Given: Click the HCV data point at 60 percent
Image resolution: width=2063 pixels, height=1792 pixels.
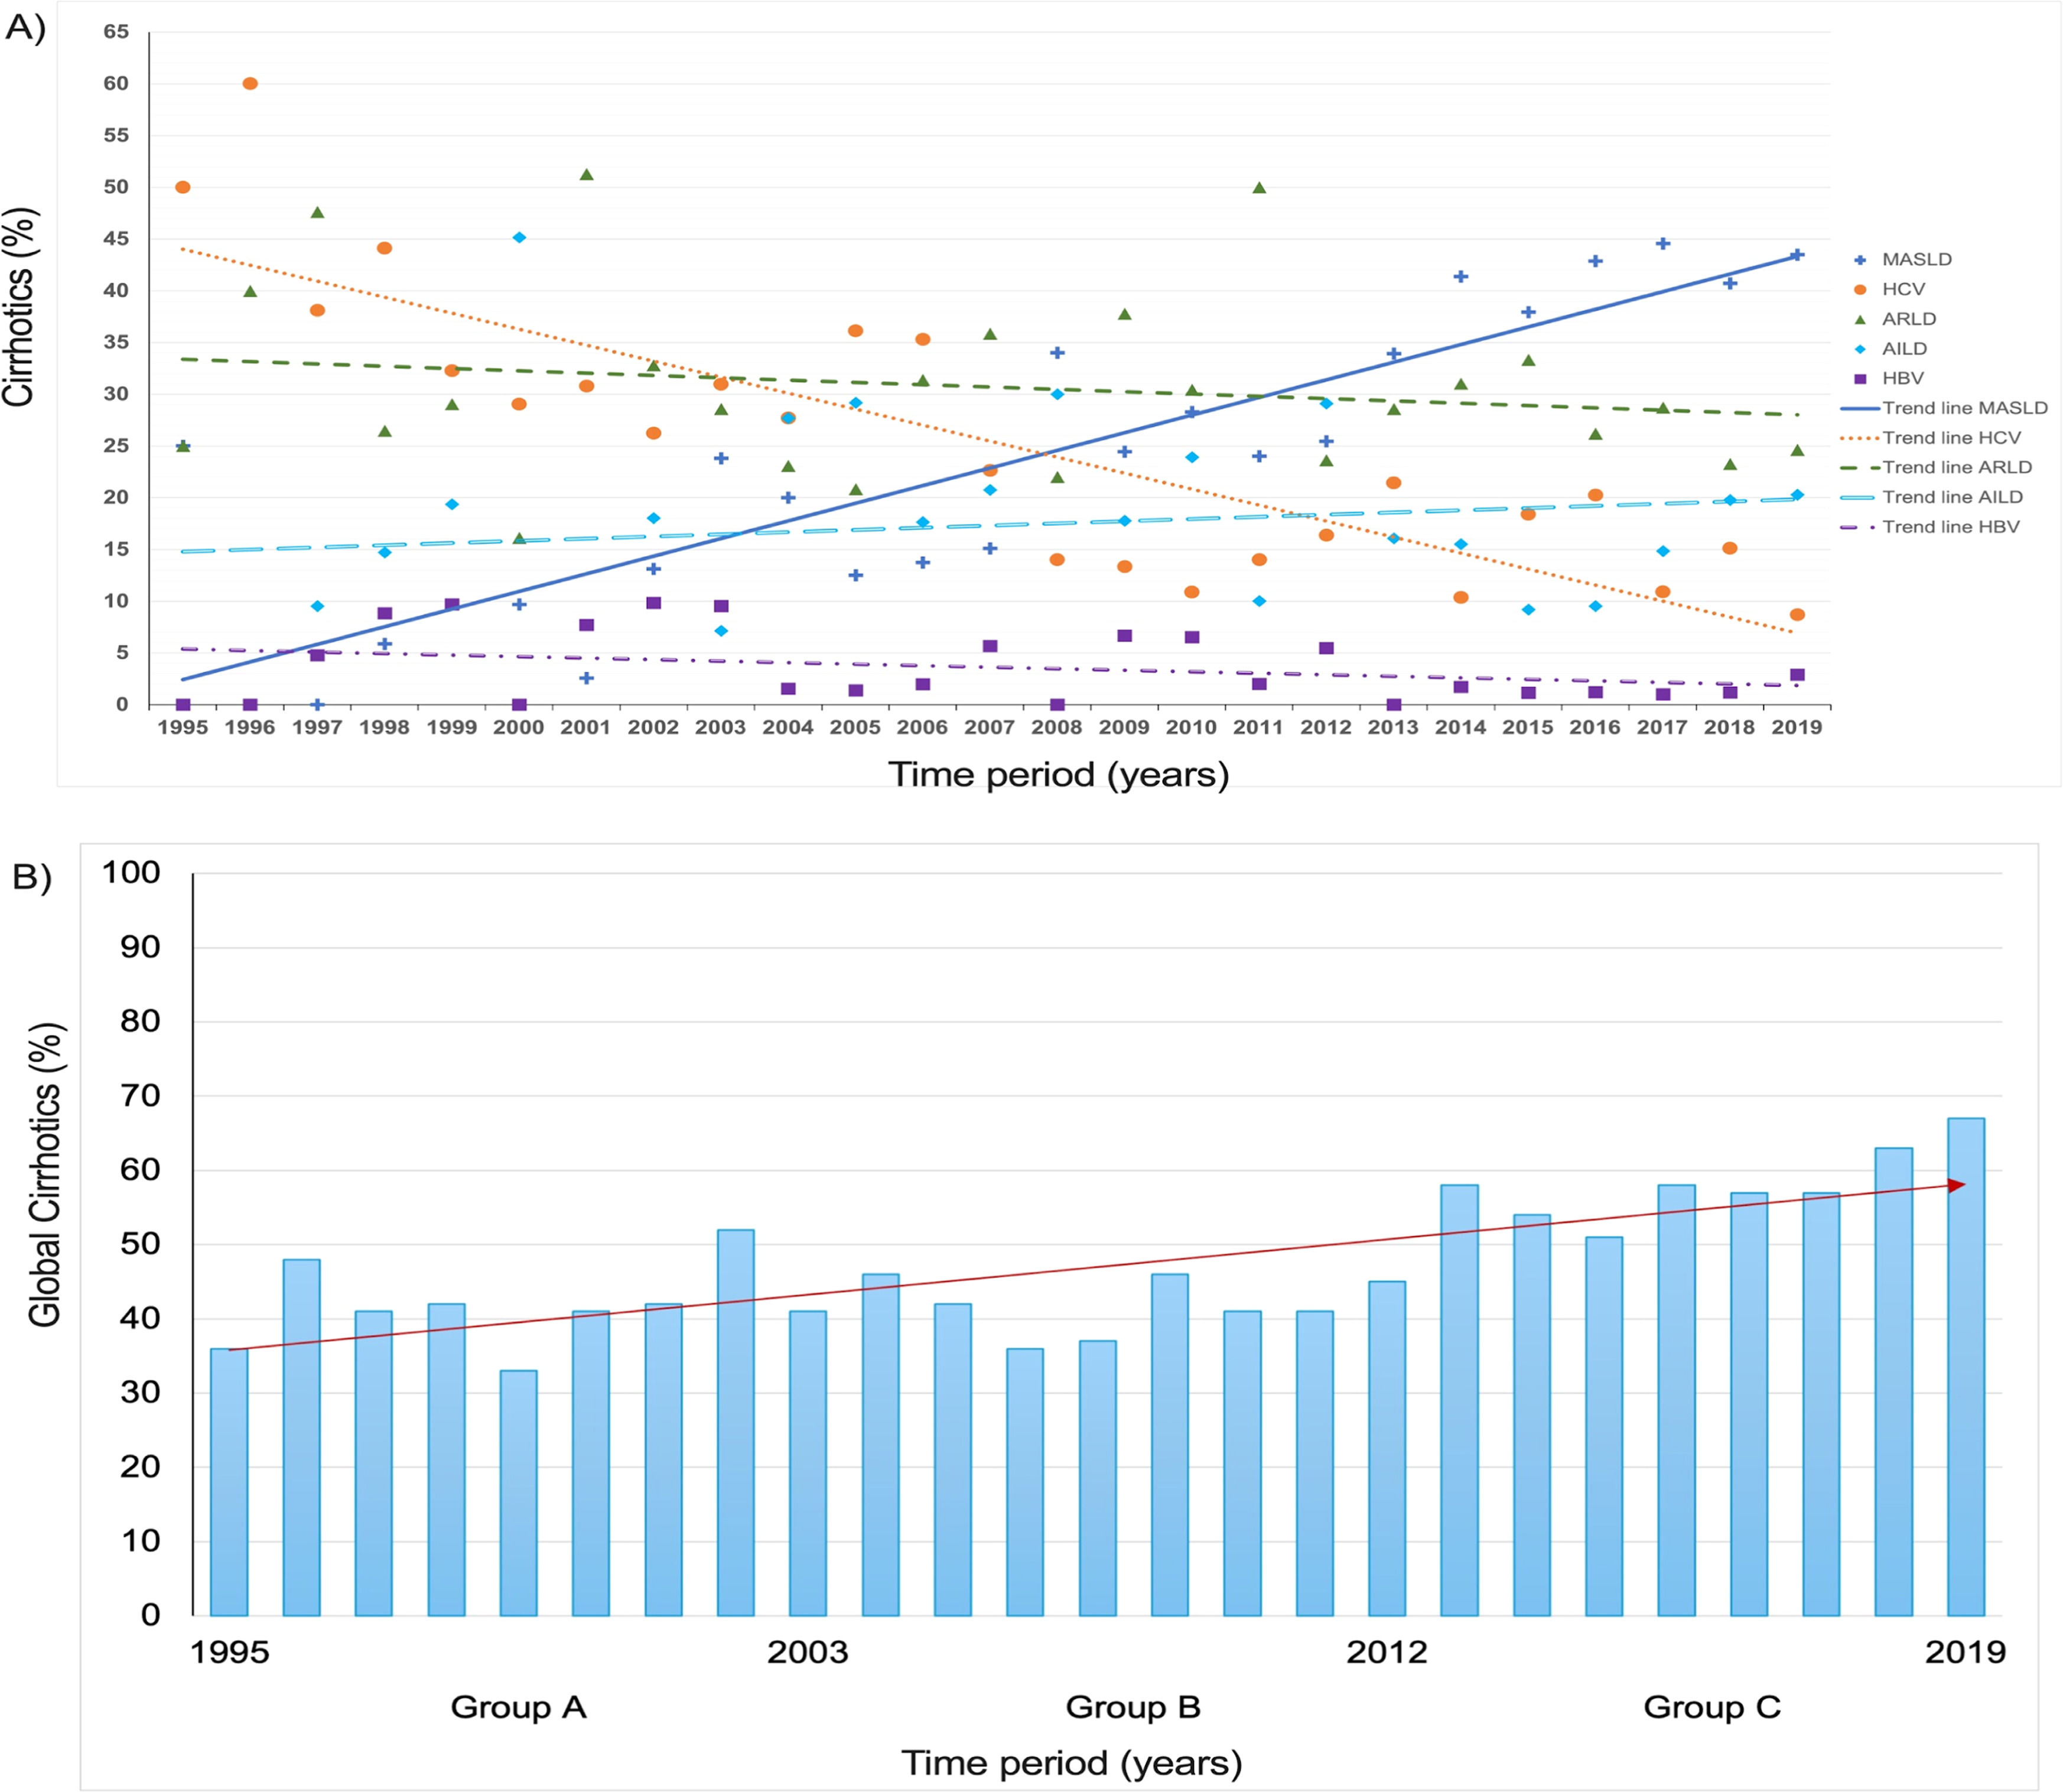Looking at the screenshot, I should 250,84.
